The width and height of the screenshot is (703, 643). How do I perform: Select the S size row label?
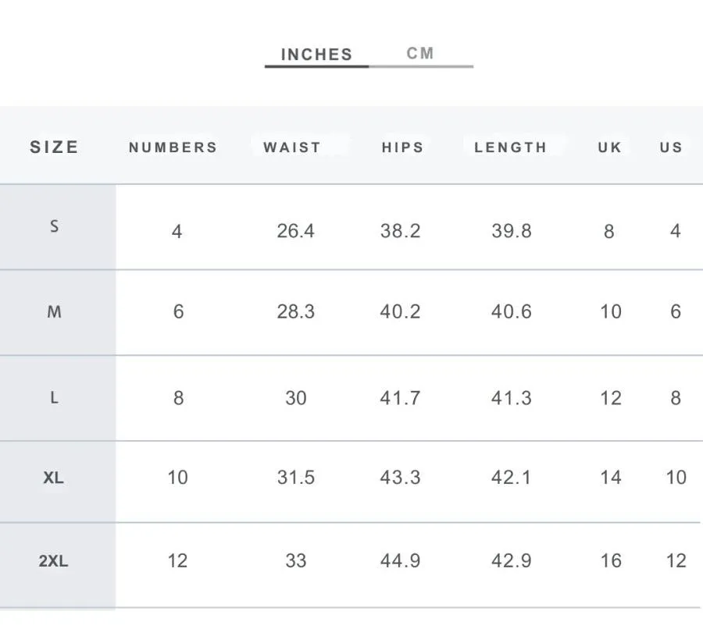[x=54, y=226]
